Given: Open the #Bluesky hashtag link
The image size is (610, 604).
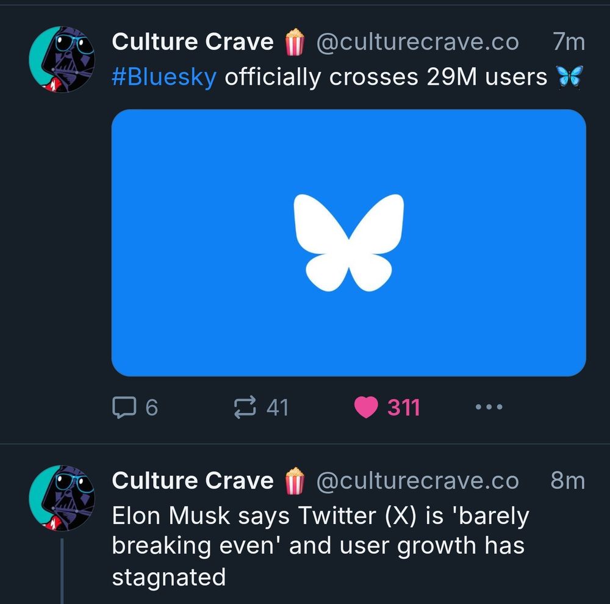Looking at the screenshot, I should 164,77.
